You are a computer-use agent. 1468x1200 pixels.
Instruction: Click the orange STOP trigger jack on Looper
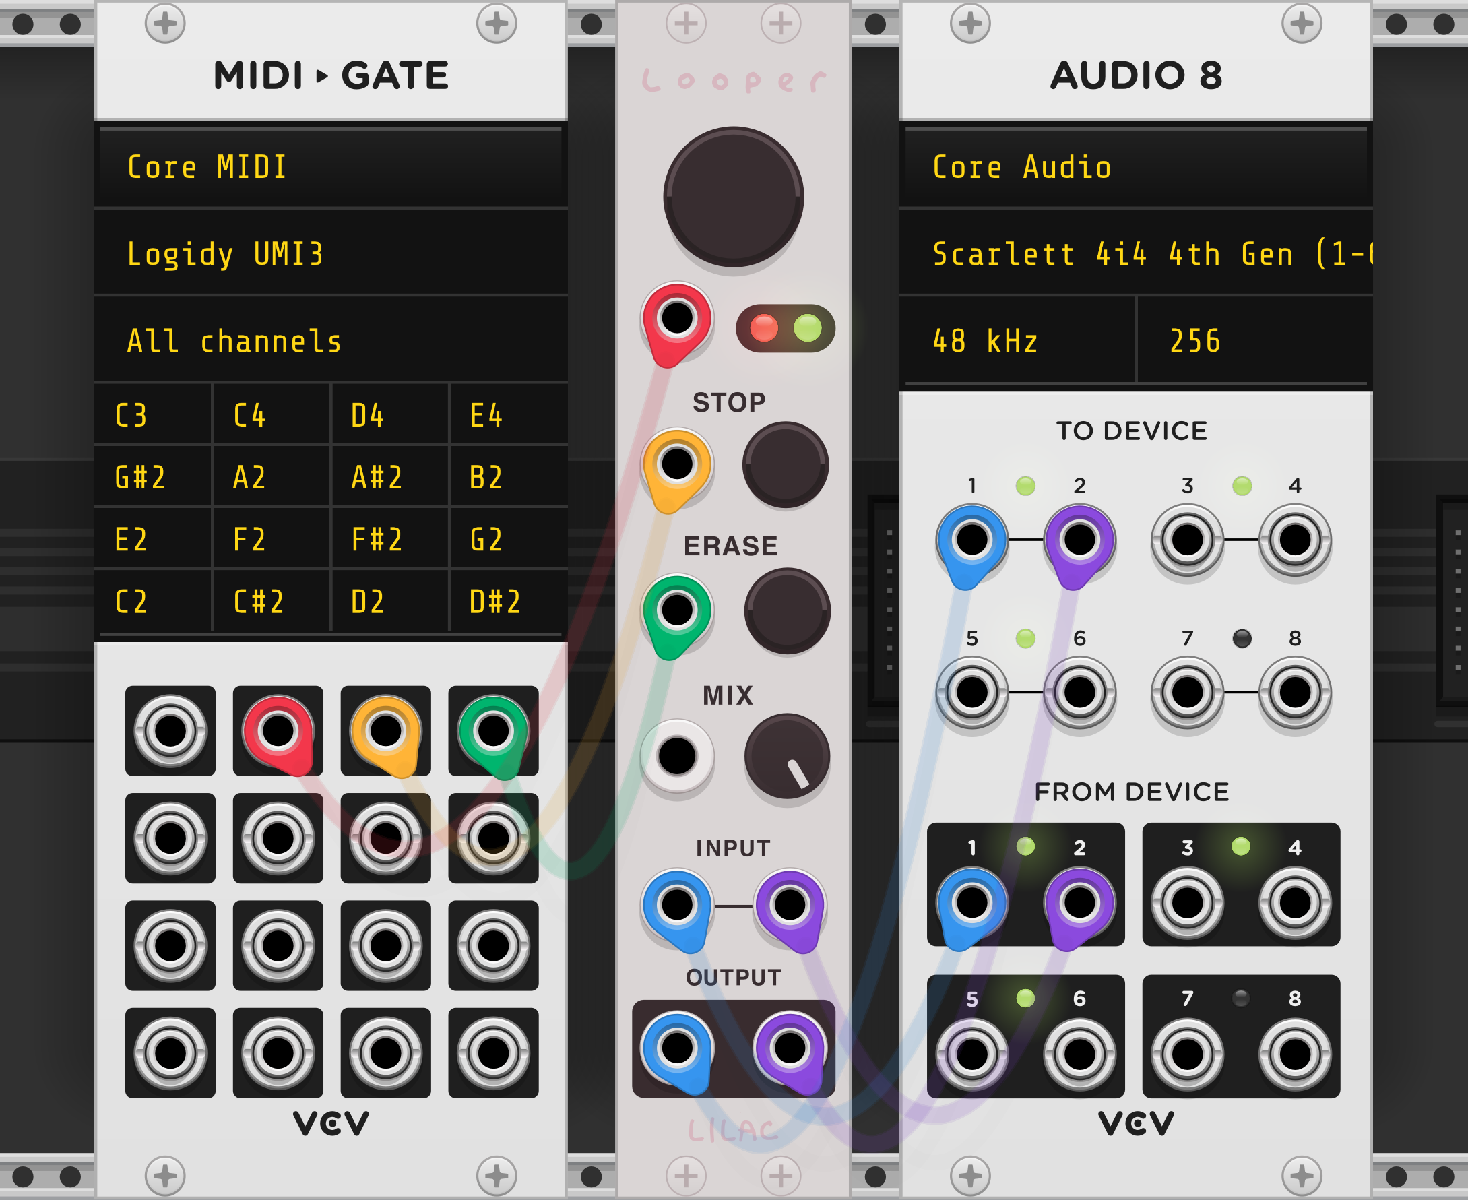tap(676, 464)
